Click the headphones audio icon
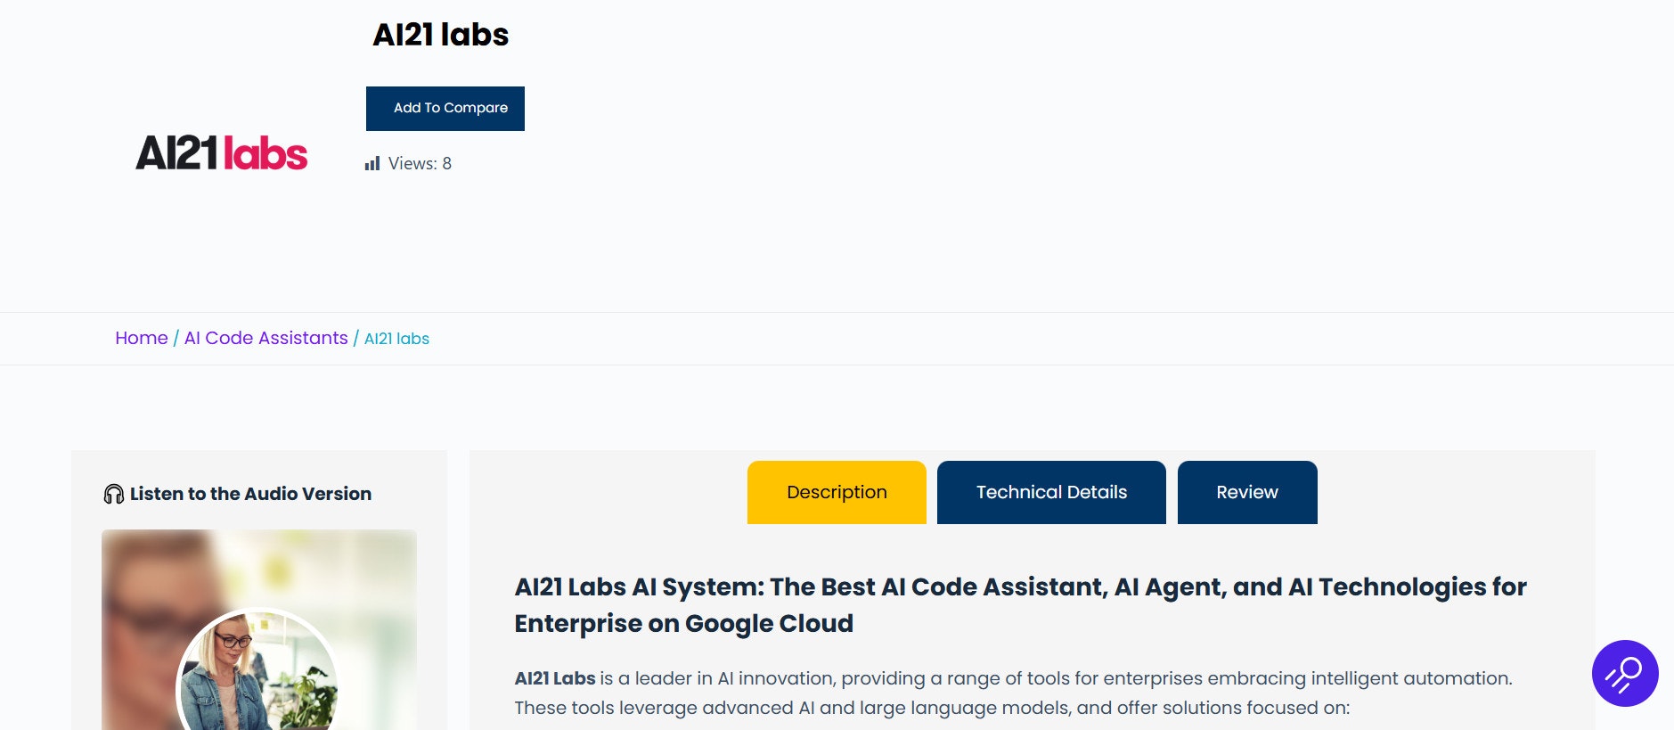1674x730 pixels. 114,494
